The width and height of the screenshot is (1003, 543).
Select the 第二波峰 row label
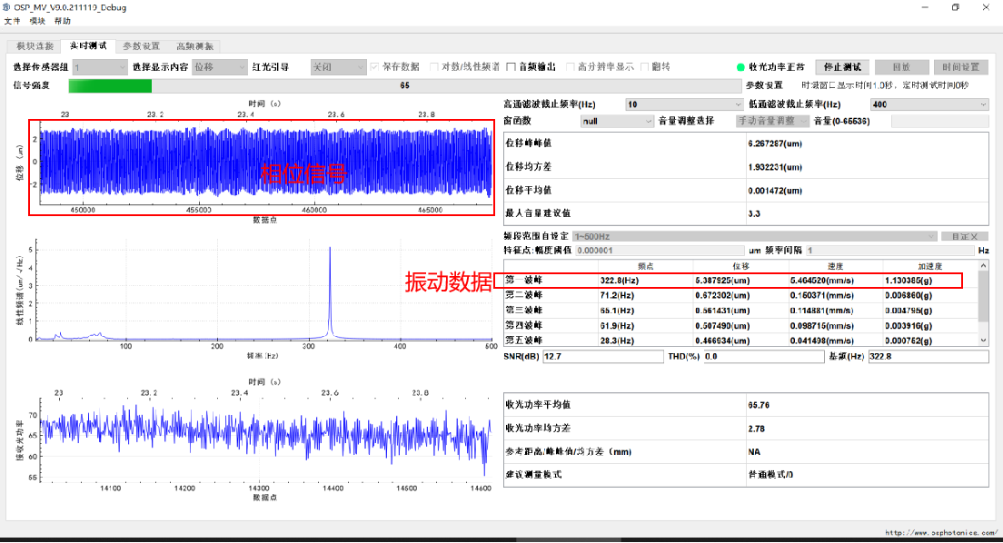[524, 295]
